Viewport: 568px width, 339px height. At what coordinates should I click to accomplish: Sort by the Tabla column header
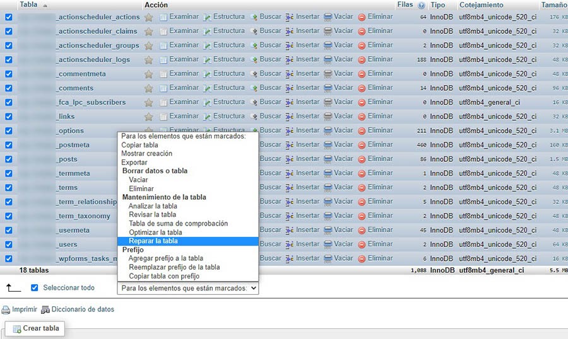28,5
